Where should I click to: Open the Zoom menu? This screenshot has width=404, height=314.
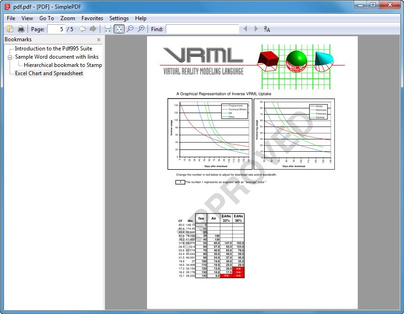point(67,18)
